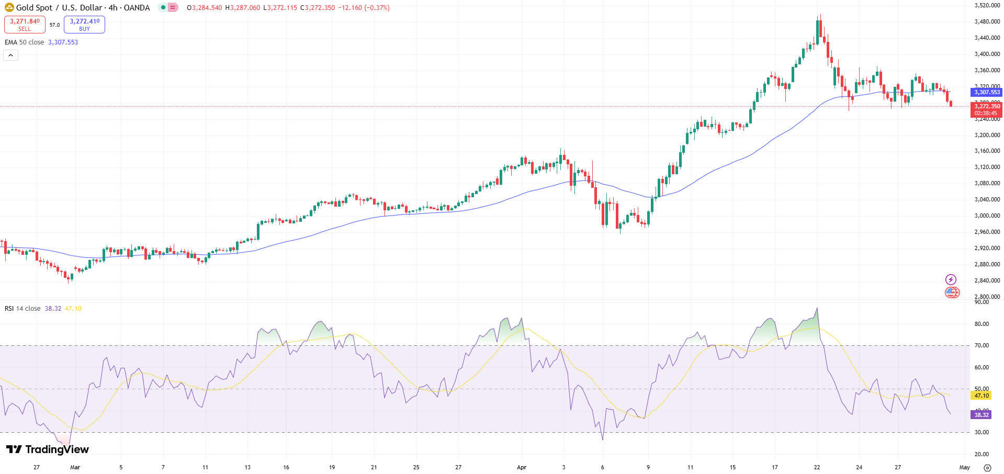Click the Apr label on the date axis

coord(521,467)
